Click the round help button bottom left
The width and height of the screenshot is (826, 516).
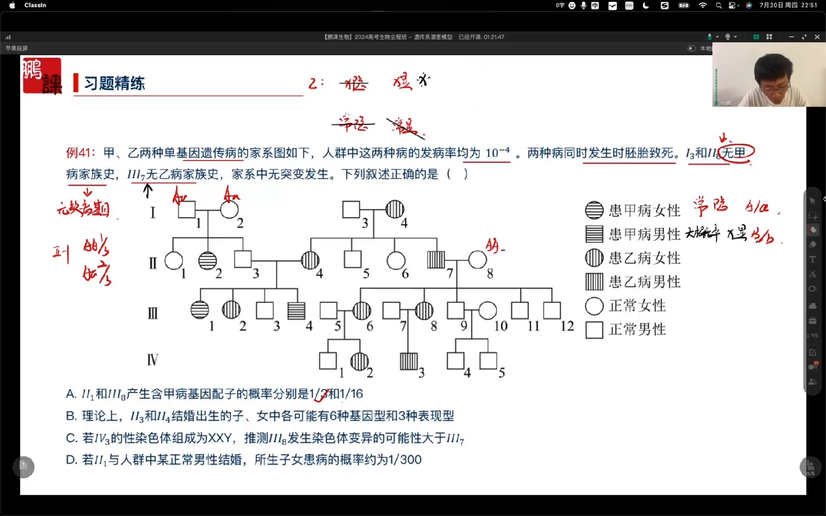(x=24, y=467)
